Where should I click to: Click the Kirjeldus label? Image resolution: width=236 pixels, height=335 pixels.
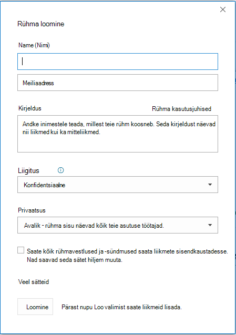tap(30, 108)
